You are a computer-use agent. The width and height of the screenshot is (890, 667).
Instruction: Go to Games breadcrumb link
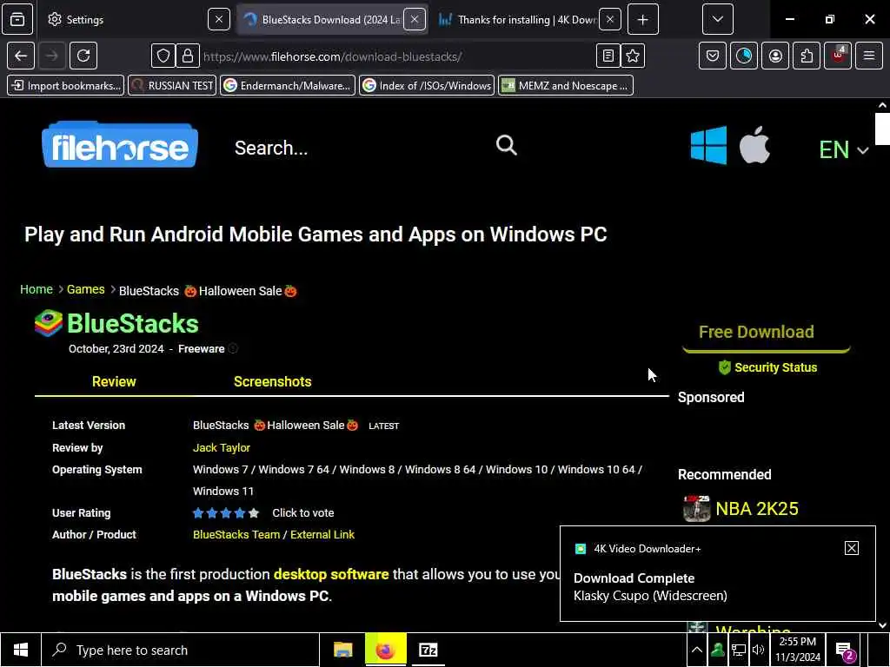pyautogui.click(x=86, y=289)
